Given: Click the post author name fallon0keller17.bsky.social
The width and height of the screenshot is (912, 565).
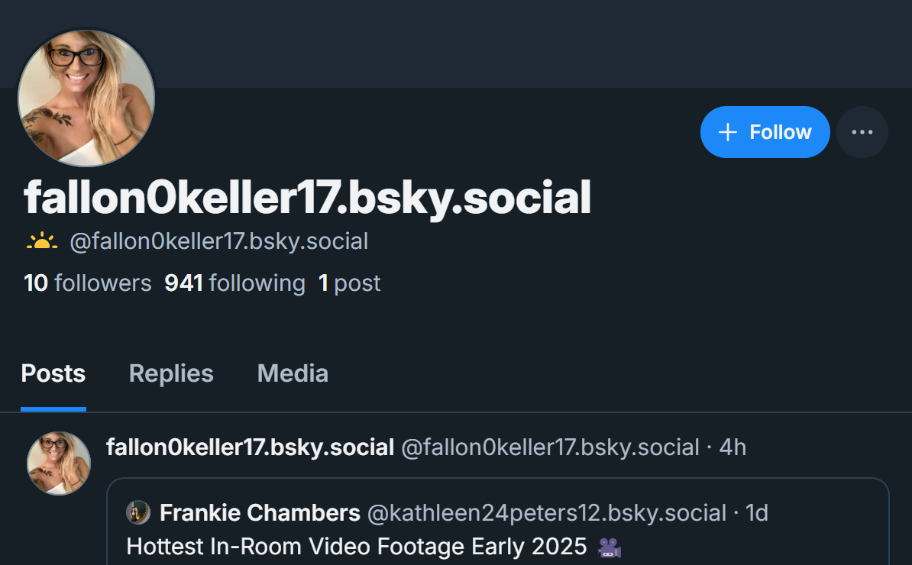Looking at the screenshot, I should [x=250, y=447].
